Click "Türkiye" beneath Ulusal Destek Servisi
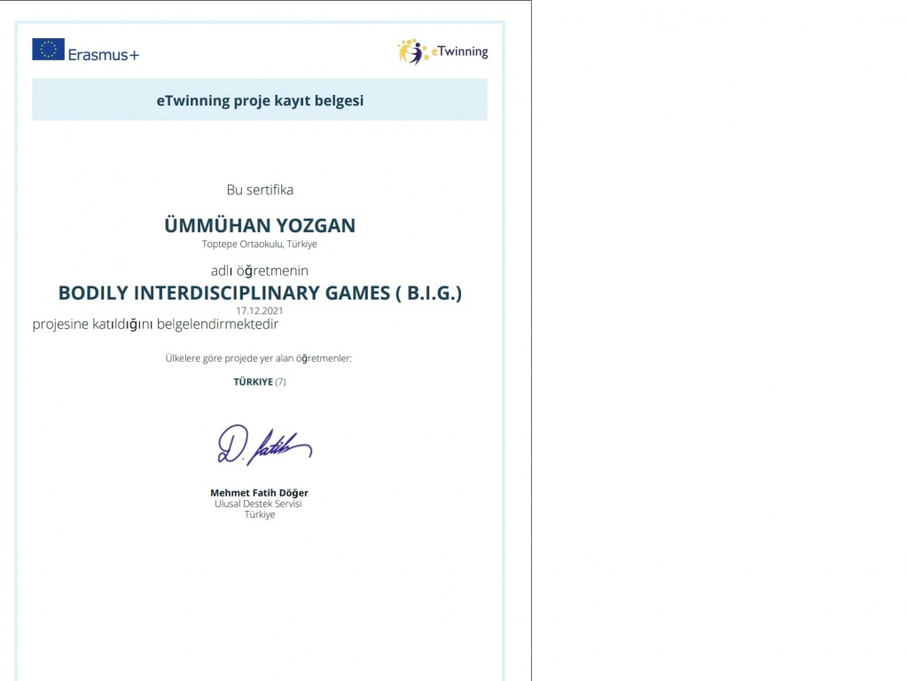The image size is (907, 681). pyautogui.click(x=260, y=514)
